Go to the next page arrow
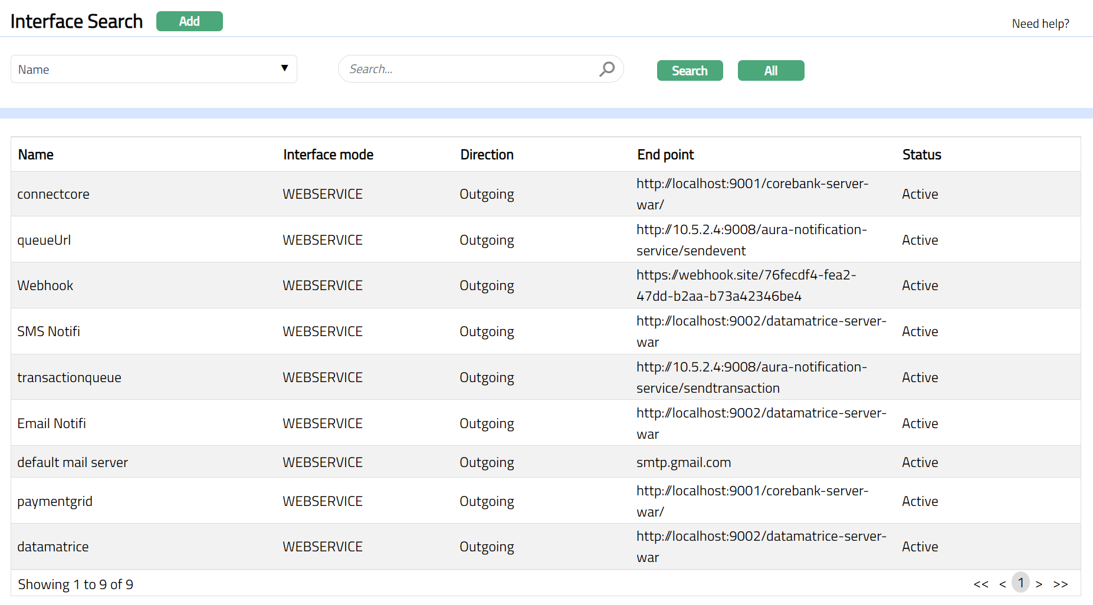Viewport: 1093px width, 605px height. pos(1039,584)
